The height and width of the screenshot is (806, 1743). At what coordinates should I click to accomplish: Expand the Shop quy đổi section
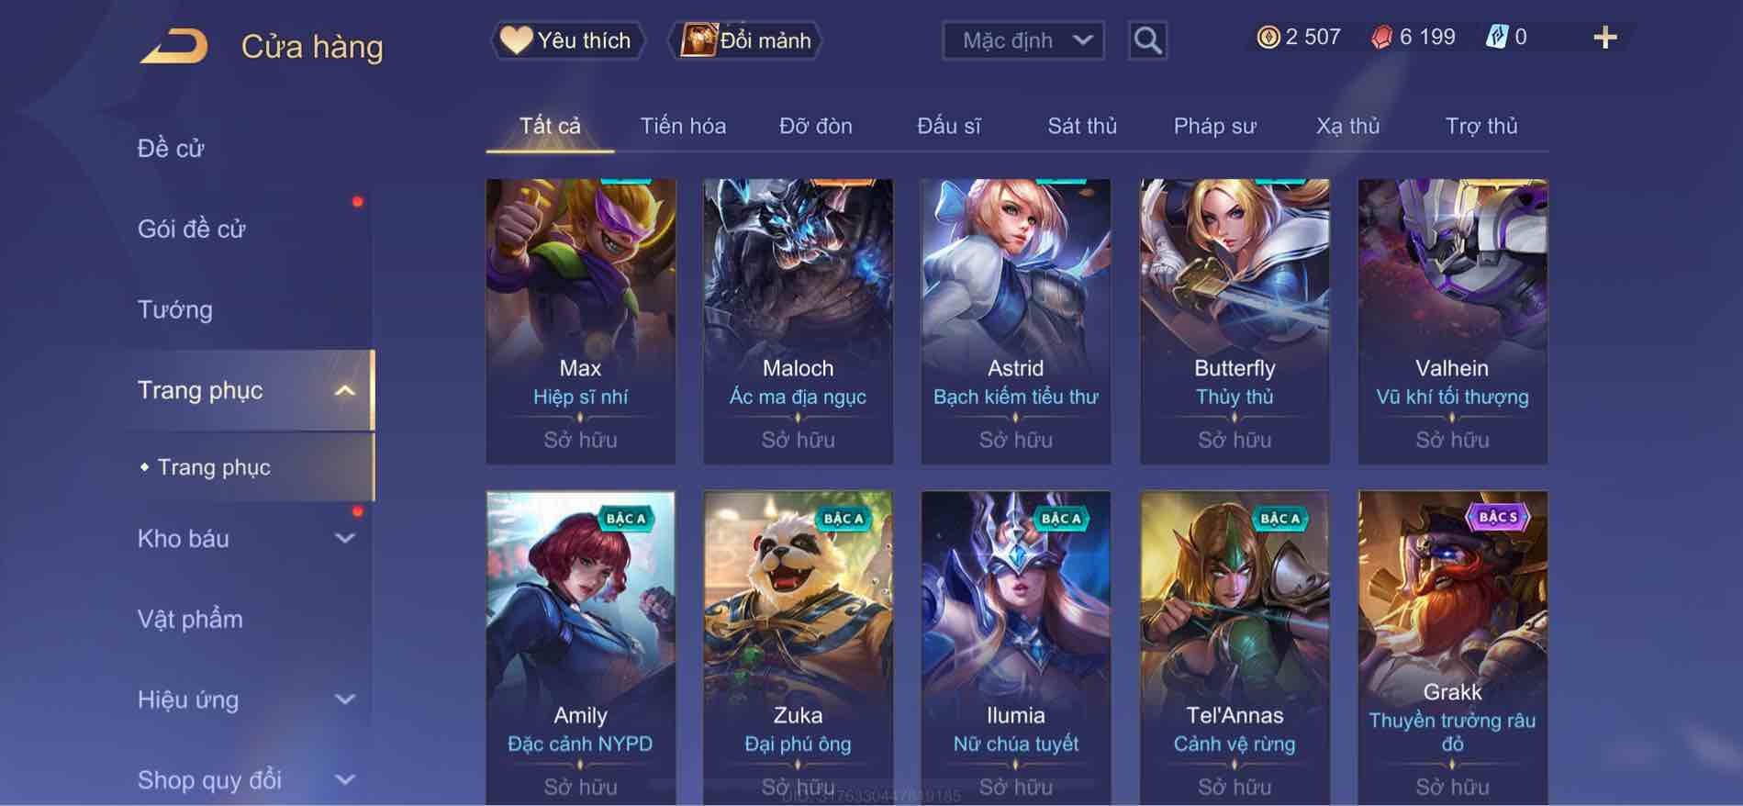[x=345, y=780]
